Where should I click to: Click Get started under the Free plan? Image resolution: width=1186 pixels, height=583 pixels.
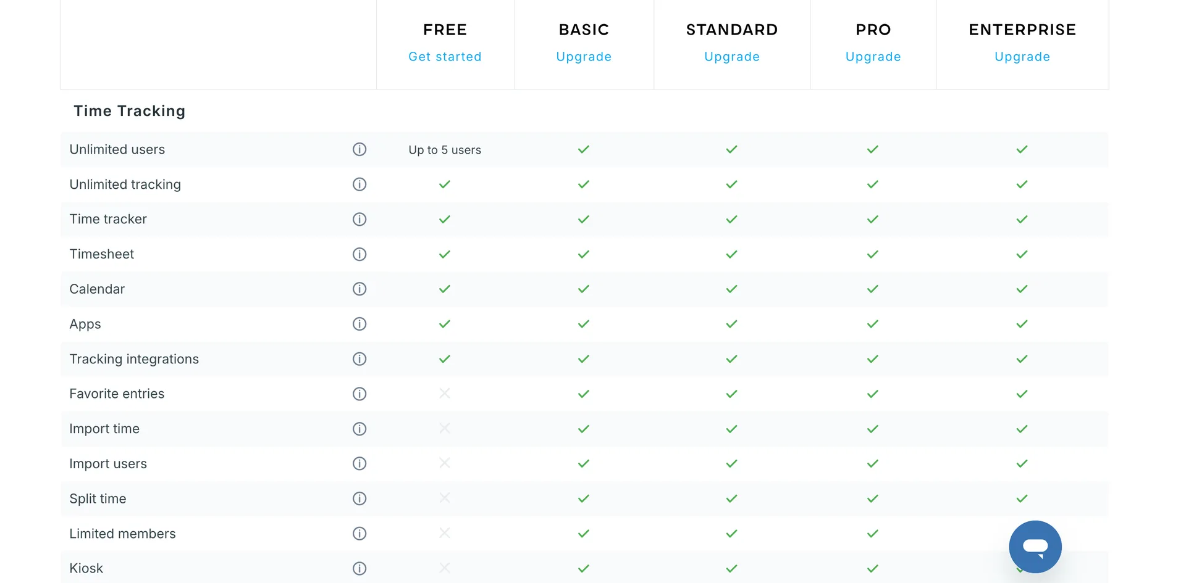[x=445, y=57]
